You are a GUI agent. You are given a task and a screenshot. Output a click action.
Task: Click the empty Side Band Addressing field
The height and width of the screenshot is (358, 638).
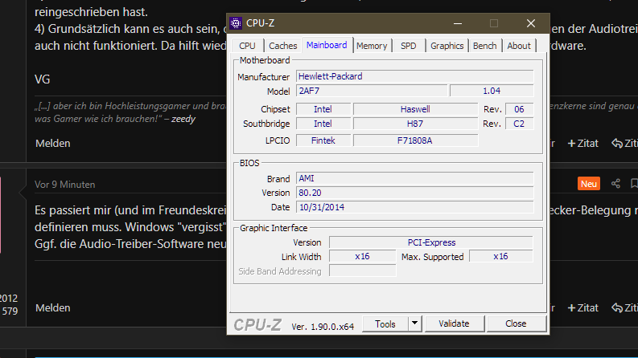362,271
